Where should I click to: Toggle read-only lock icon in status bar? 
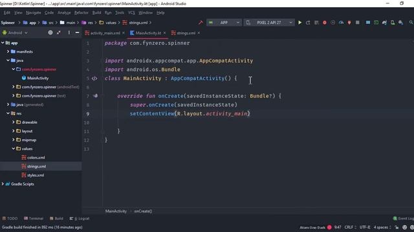click(397, 227)
